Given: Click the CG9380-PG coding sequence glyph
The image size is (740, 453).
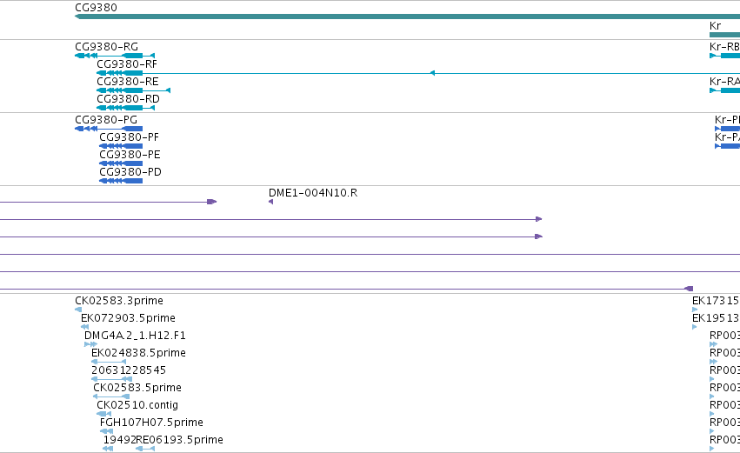Looking at the screenshot, I should [x=109, y=129].
